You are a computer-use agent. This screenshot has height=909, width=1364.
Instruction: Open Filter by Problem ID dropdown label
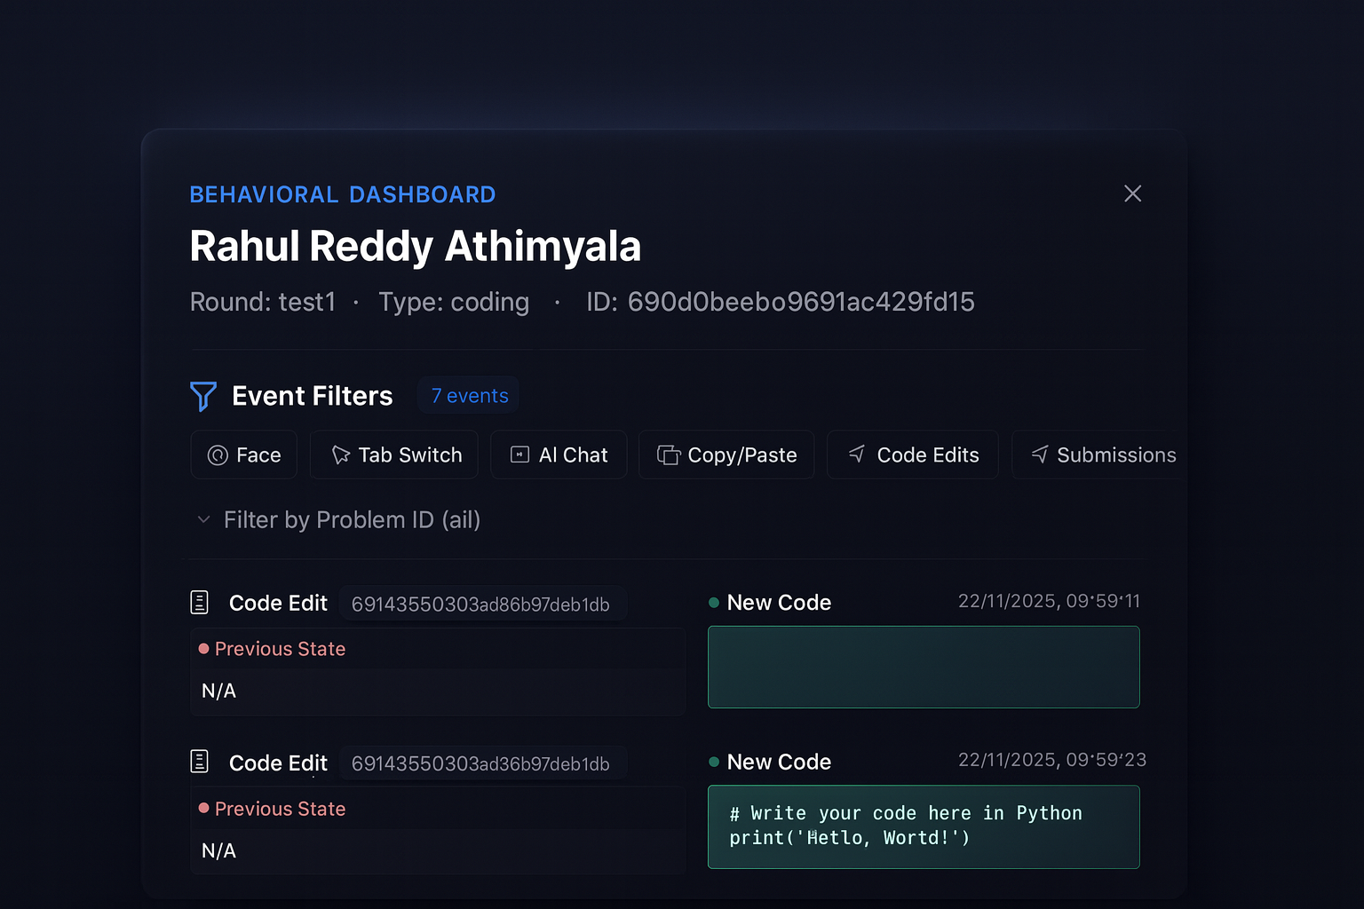(x=352, y=519)
